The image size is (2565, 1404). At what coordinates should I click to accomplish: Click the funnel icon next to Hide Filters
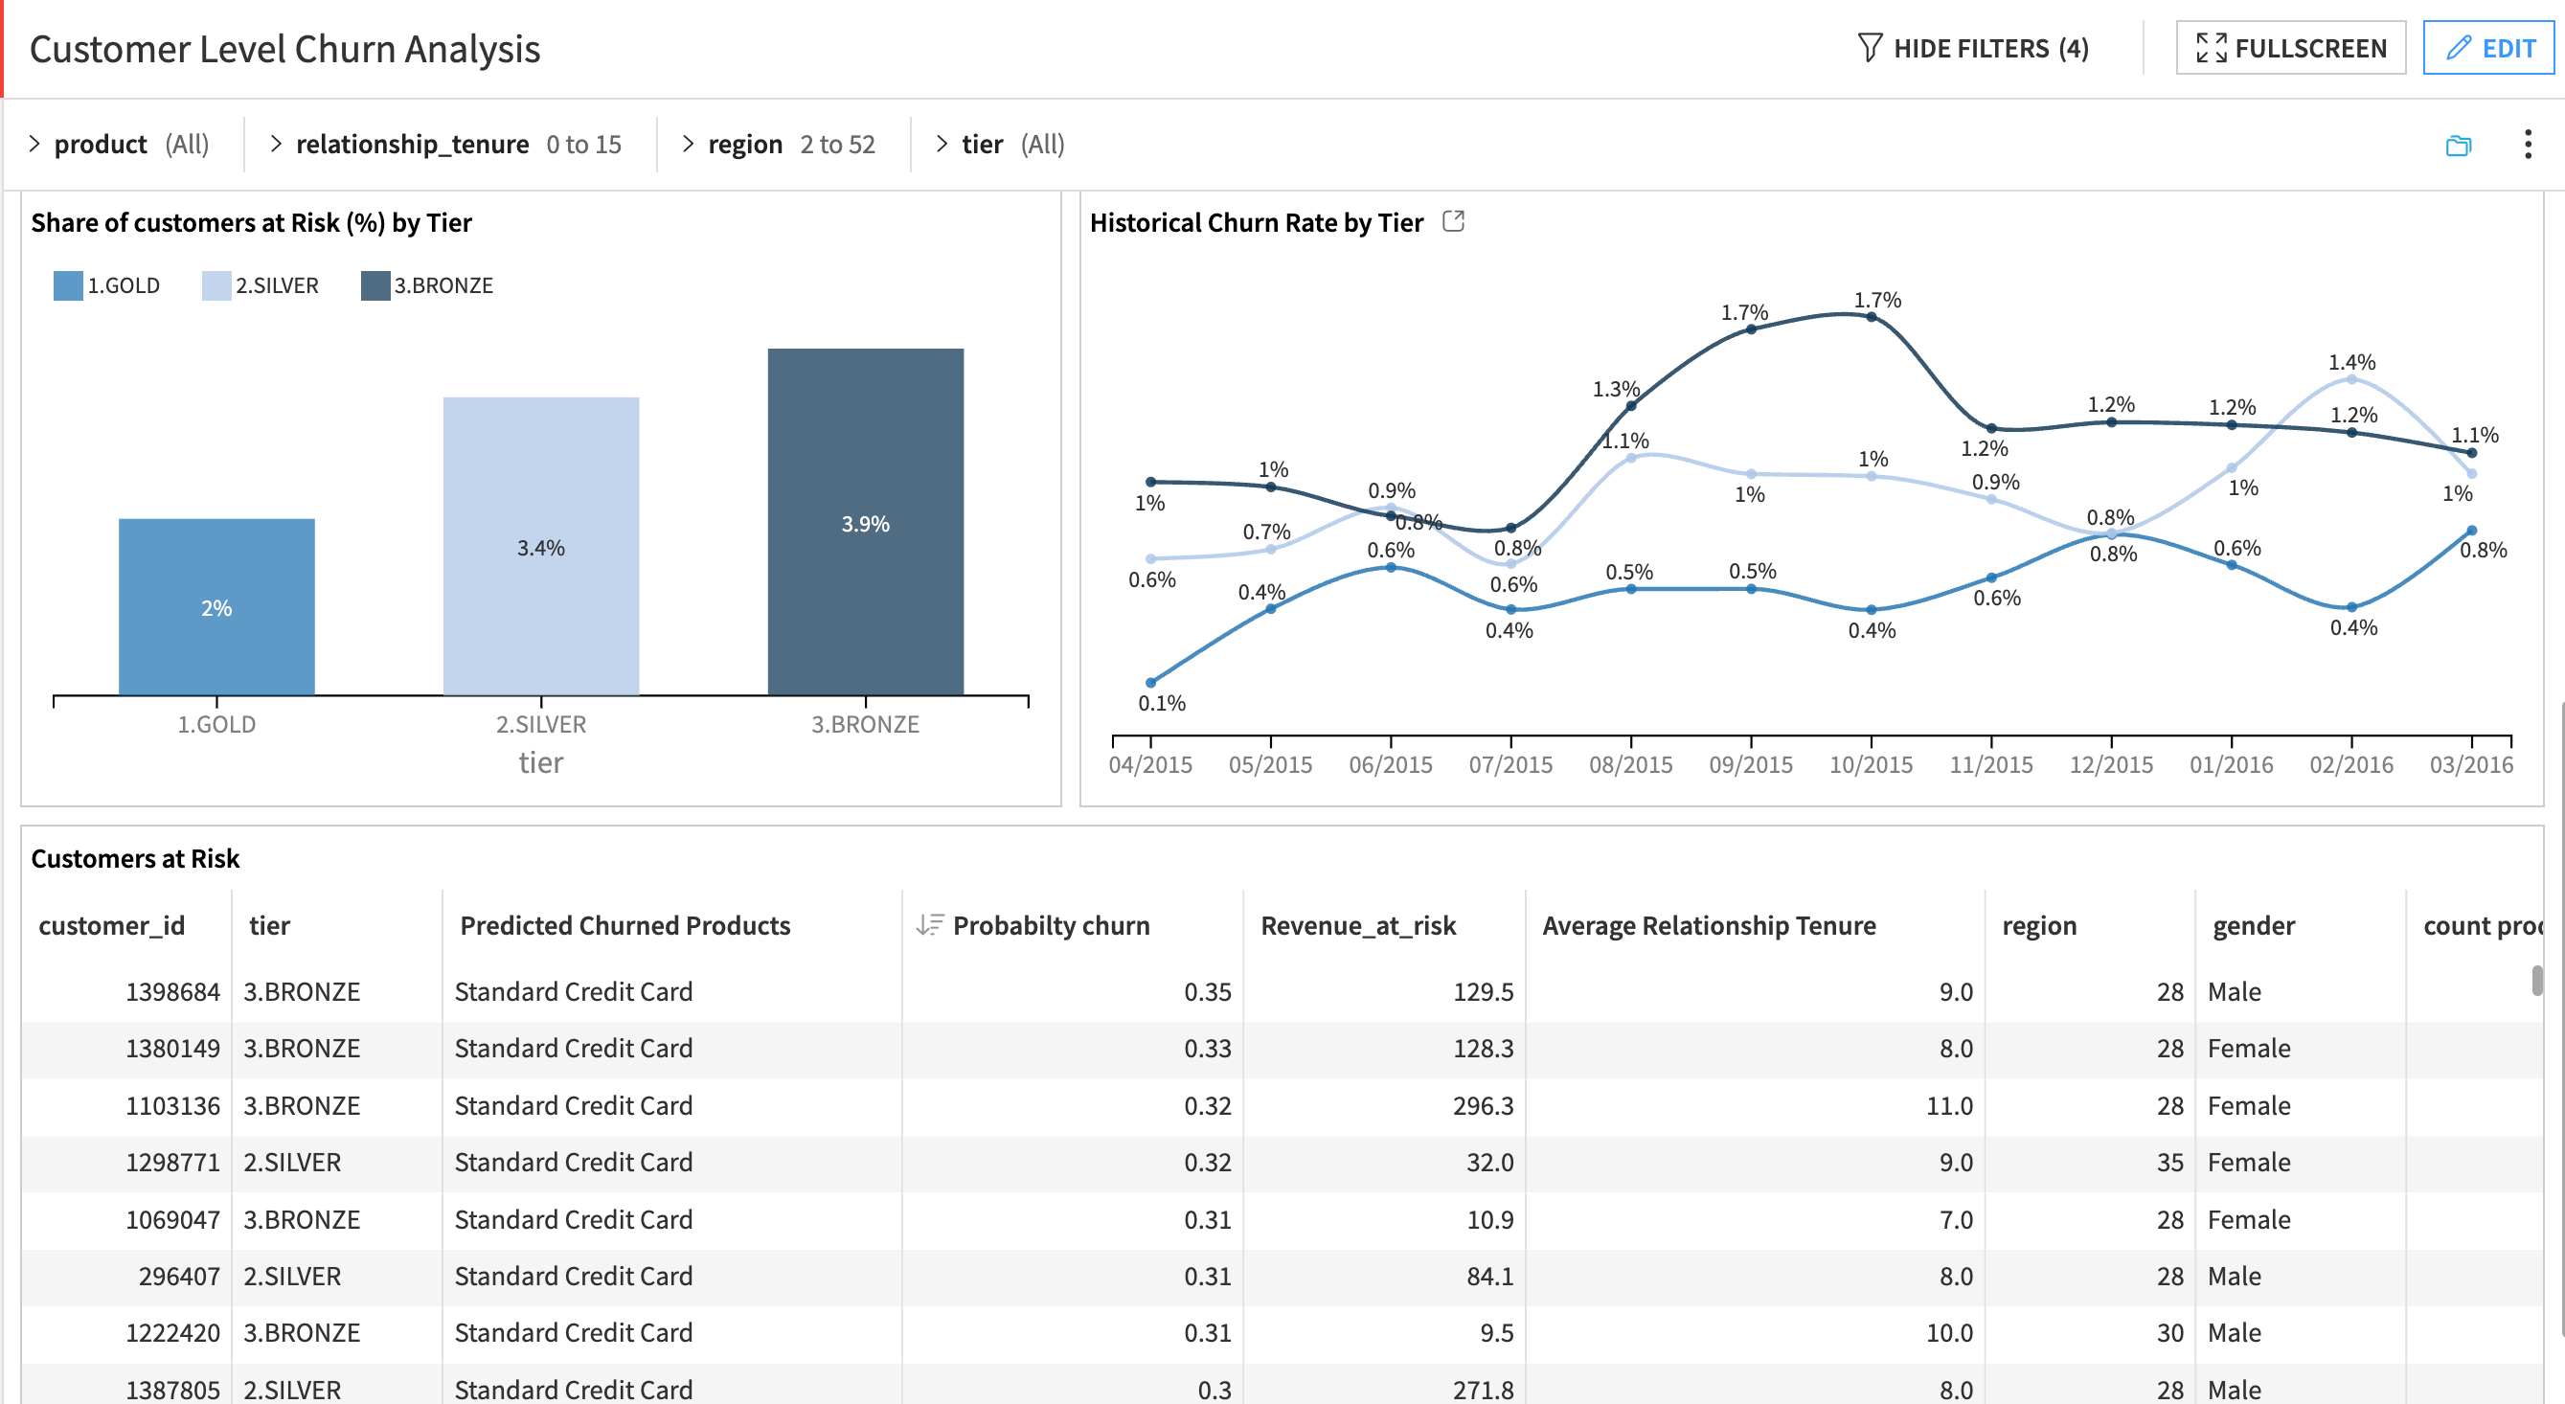pos(1871,47)
